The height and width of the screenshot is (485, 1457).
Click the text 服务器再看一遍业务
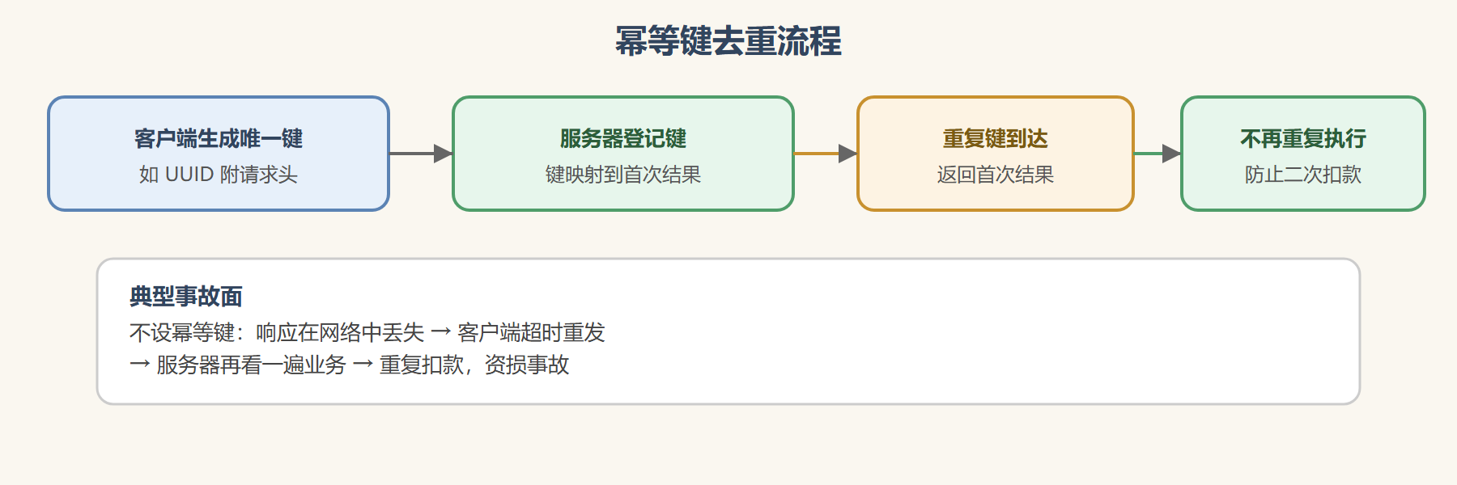pyautogui.click(x=252, y=365)
